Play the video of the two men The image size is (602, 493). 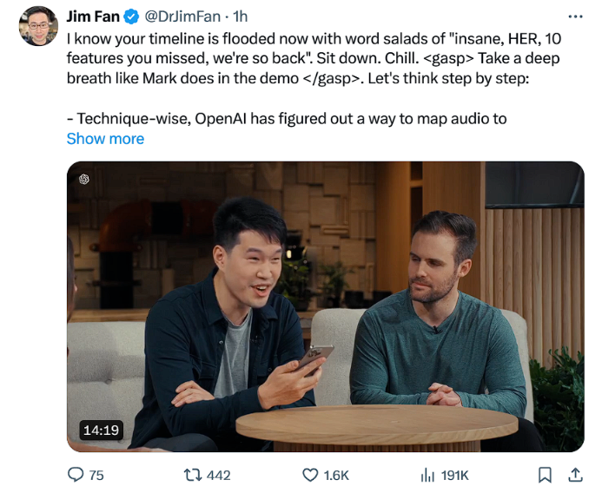tap(325, 306)
